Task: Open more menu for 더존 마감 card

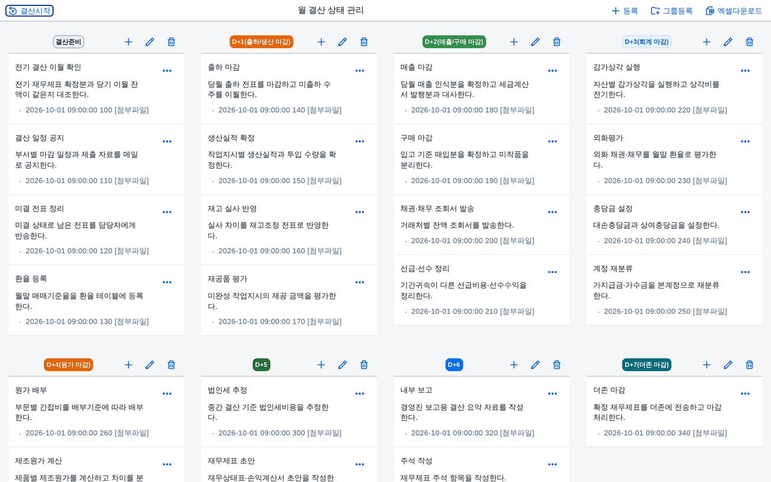Action: [745, 393]
